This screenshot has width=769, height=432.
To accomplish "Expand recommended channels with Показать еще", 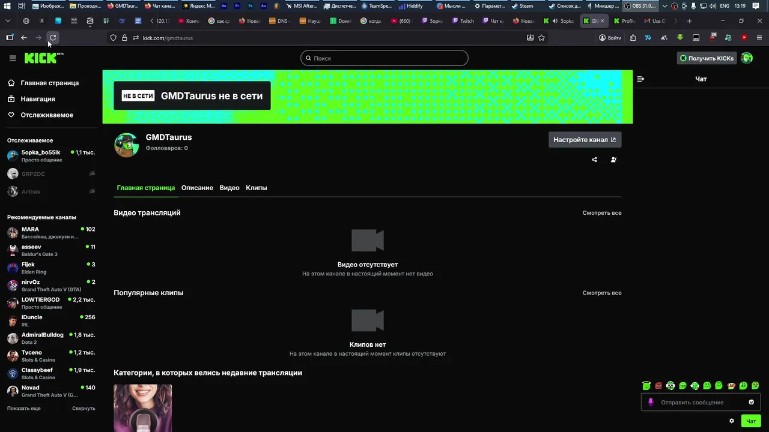I will (x=24, y=408).
